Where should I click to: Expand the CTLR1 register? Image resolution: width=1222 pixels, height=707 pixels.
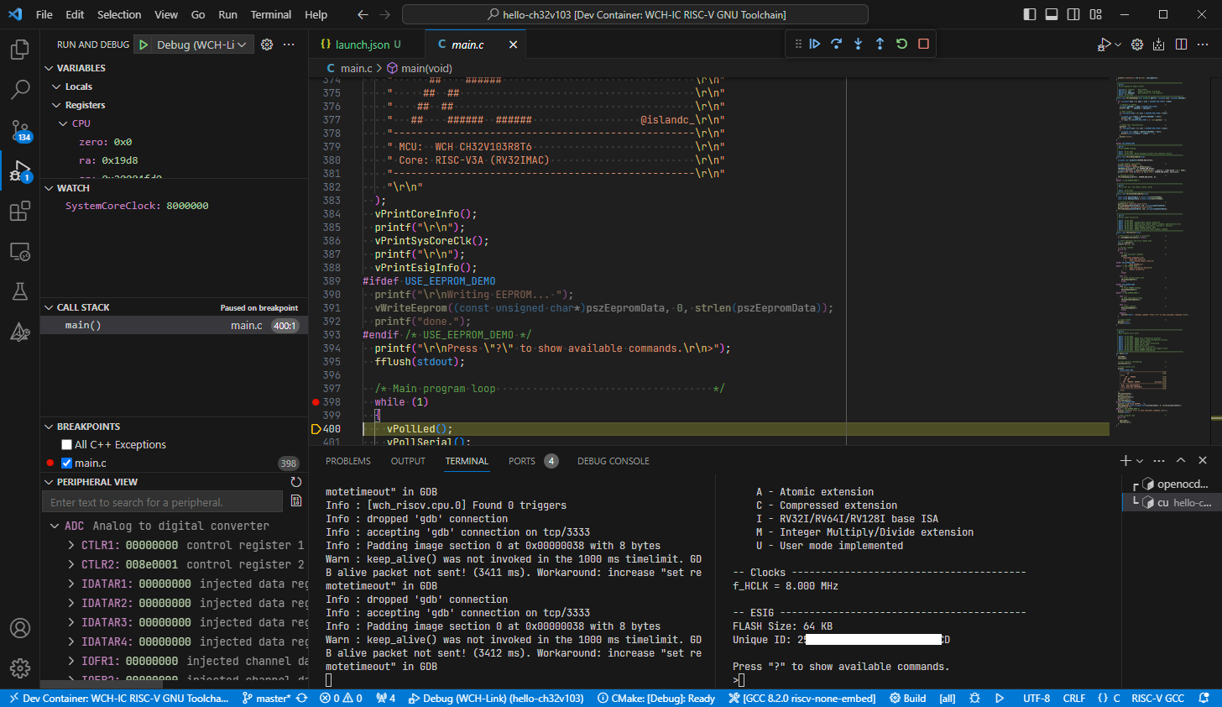71,545
